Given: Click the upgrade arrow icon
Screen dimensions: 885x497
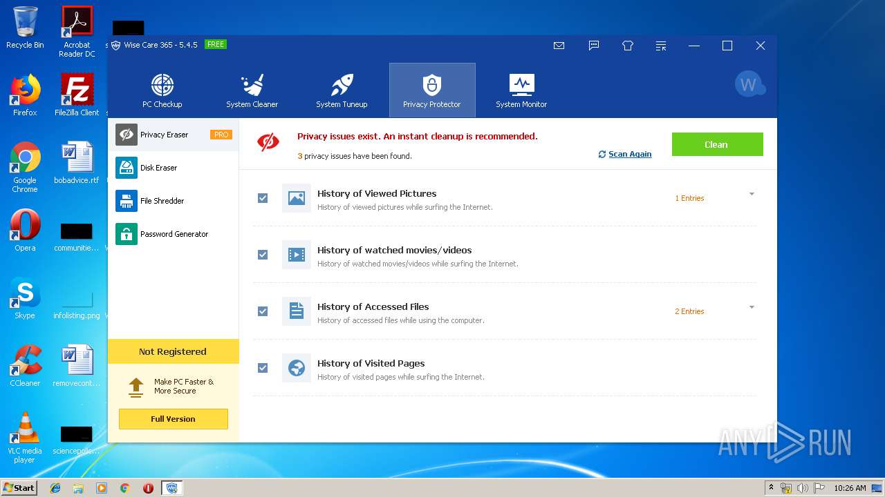Looking at the screenshot, I should point(136,387).
